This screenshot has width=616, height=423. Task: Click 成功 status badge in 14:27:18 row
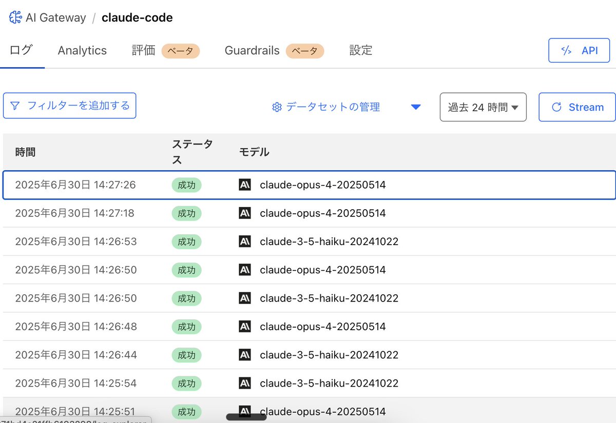pos(186,213)
